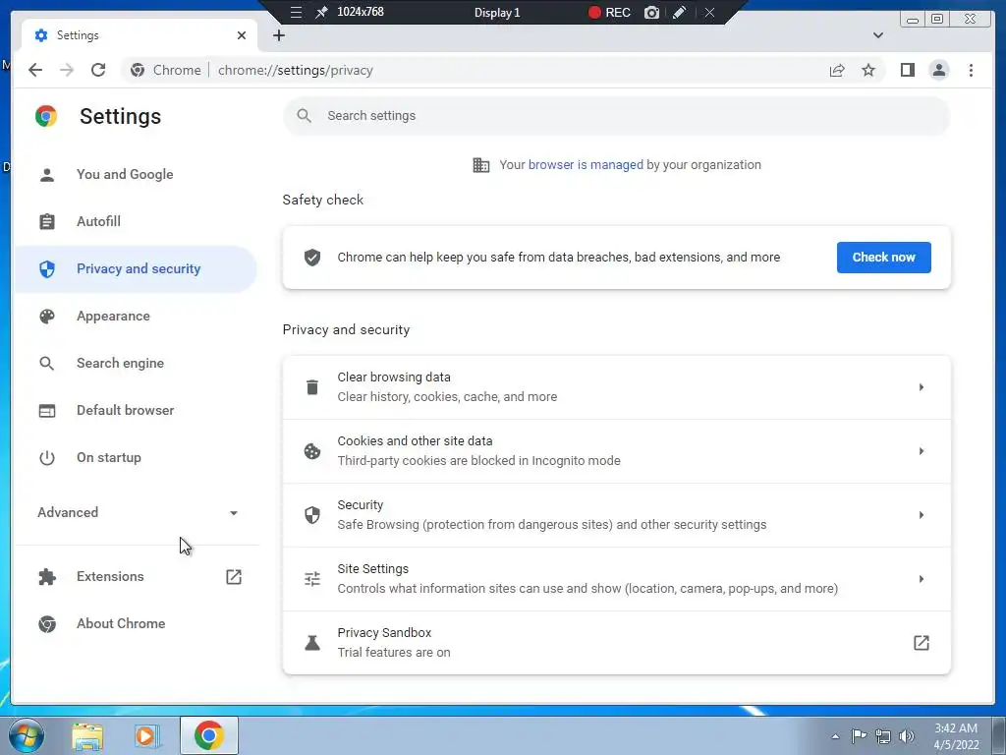The image size is (1006, 755).
Task: Click the Site Settings row arrow
Action: pos(922,579)
